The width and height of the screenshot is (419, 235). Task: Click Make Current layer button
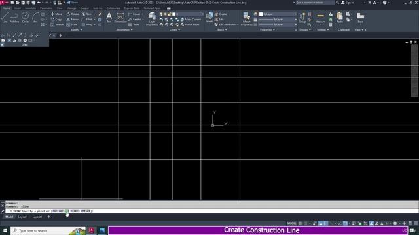coord(191,20)
